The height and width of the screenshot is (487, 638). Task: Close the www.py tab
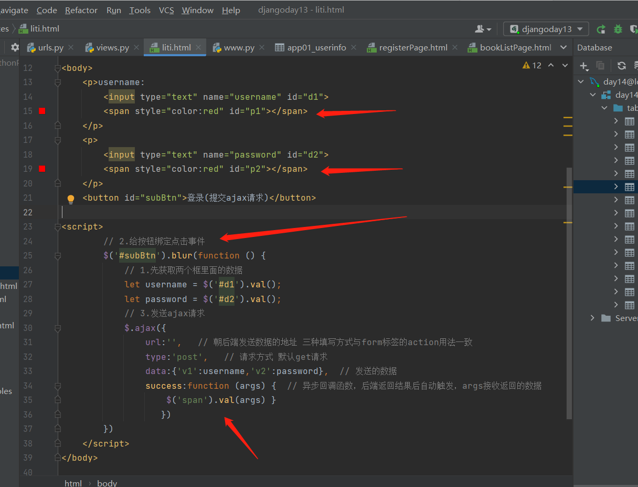(262, 47)
